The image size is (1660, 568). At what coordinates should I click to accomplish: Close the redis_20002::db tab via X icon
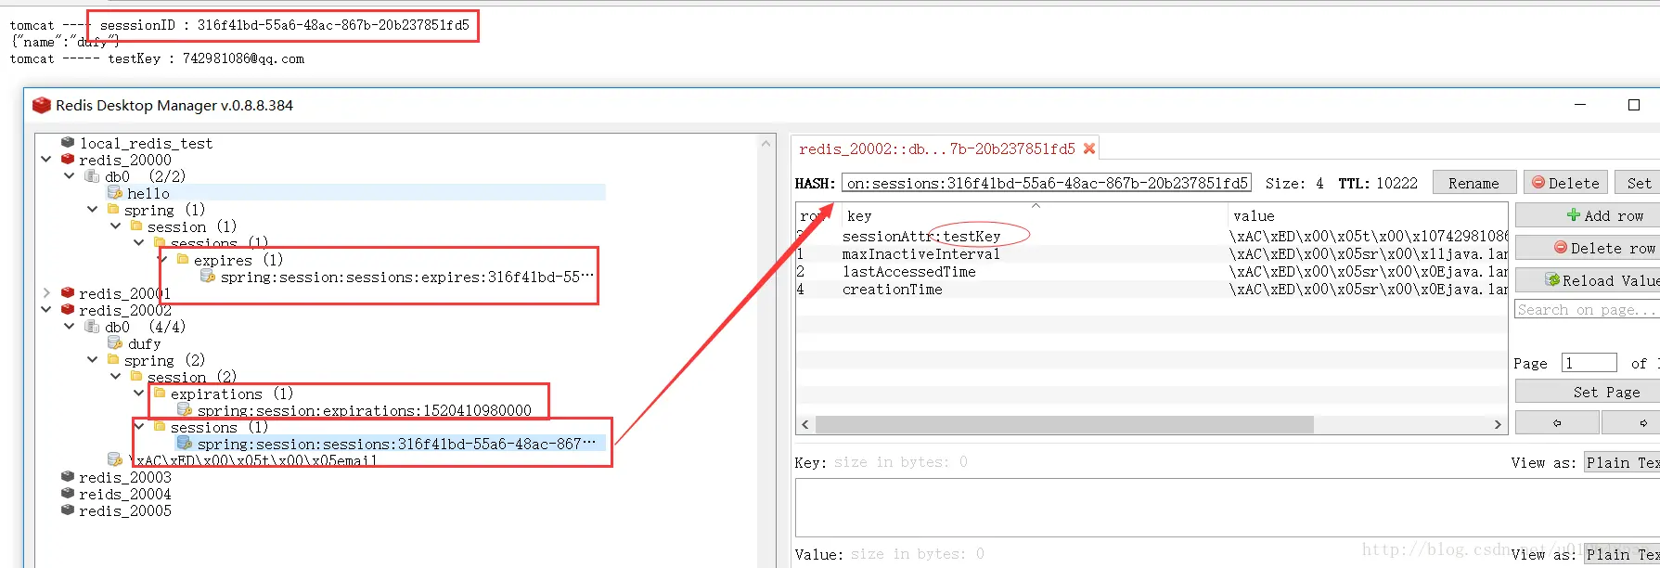[x=1089, y=148]
